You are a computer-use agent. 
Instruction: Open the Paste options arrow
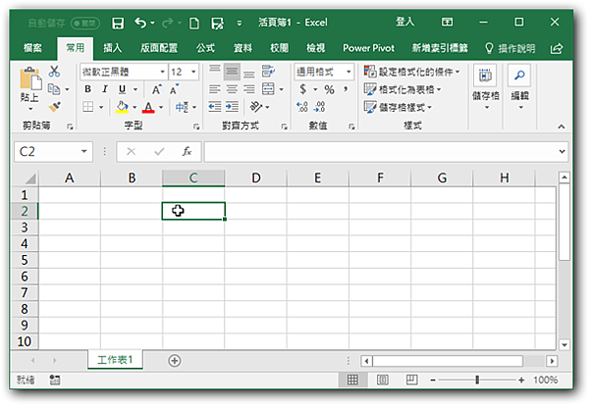(30, 109)
